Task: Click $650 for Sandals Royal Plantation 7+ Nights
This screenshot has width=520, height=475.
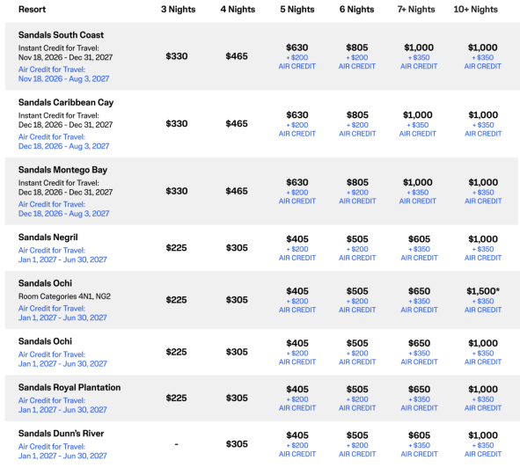Action: click(419, 389)
